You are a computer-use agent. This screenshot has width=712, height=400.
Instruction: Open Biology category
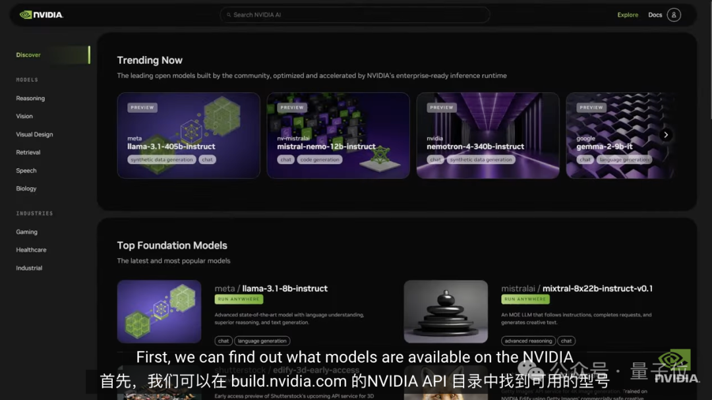pyautogui.click(x=26, y=188)
